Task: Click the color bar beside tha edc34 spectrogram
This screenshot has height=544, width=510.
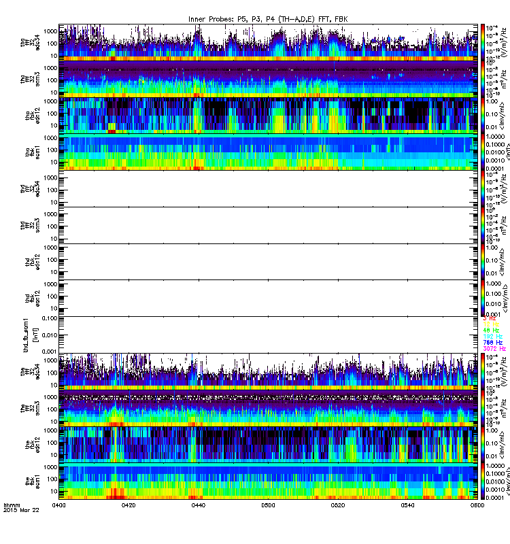Action: pos(483,42)
